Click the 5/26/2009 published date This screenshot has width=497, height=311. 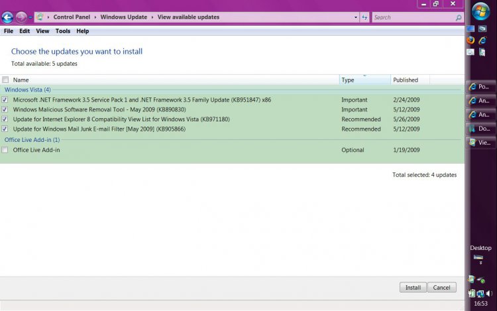click(406, 119)
